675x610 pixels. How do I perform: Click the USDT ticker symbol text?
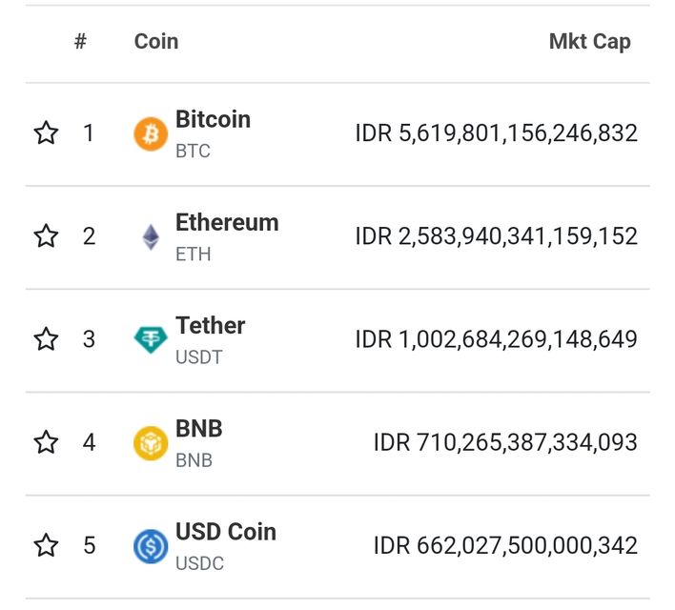(198, 357)
